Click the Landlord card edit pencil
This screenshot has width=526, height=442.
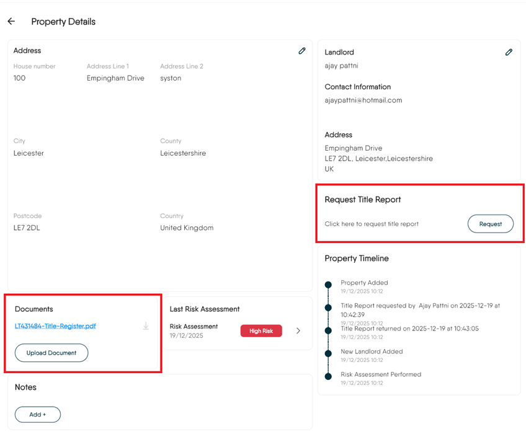click(509, 53)
